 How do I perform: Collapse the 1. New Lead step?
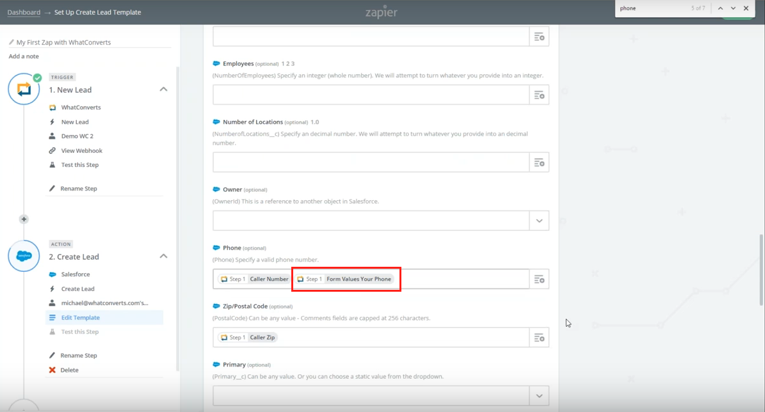(163, 89)
